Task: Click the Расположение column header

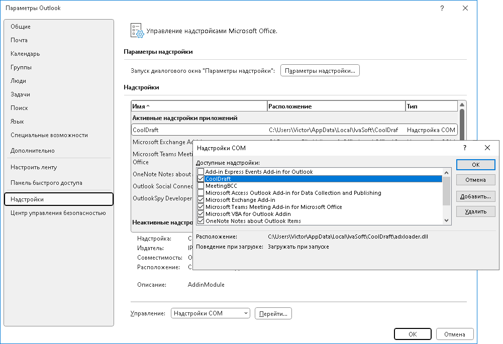Action: [336, 106]
